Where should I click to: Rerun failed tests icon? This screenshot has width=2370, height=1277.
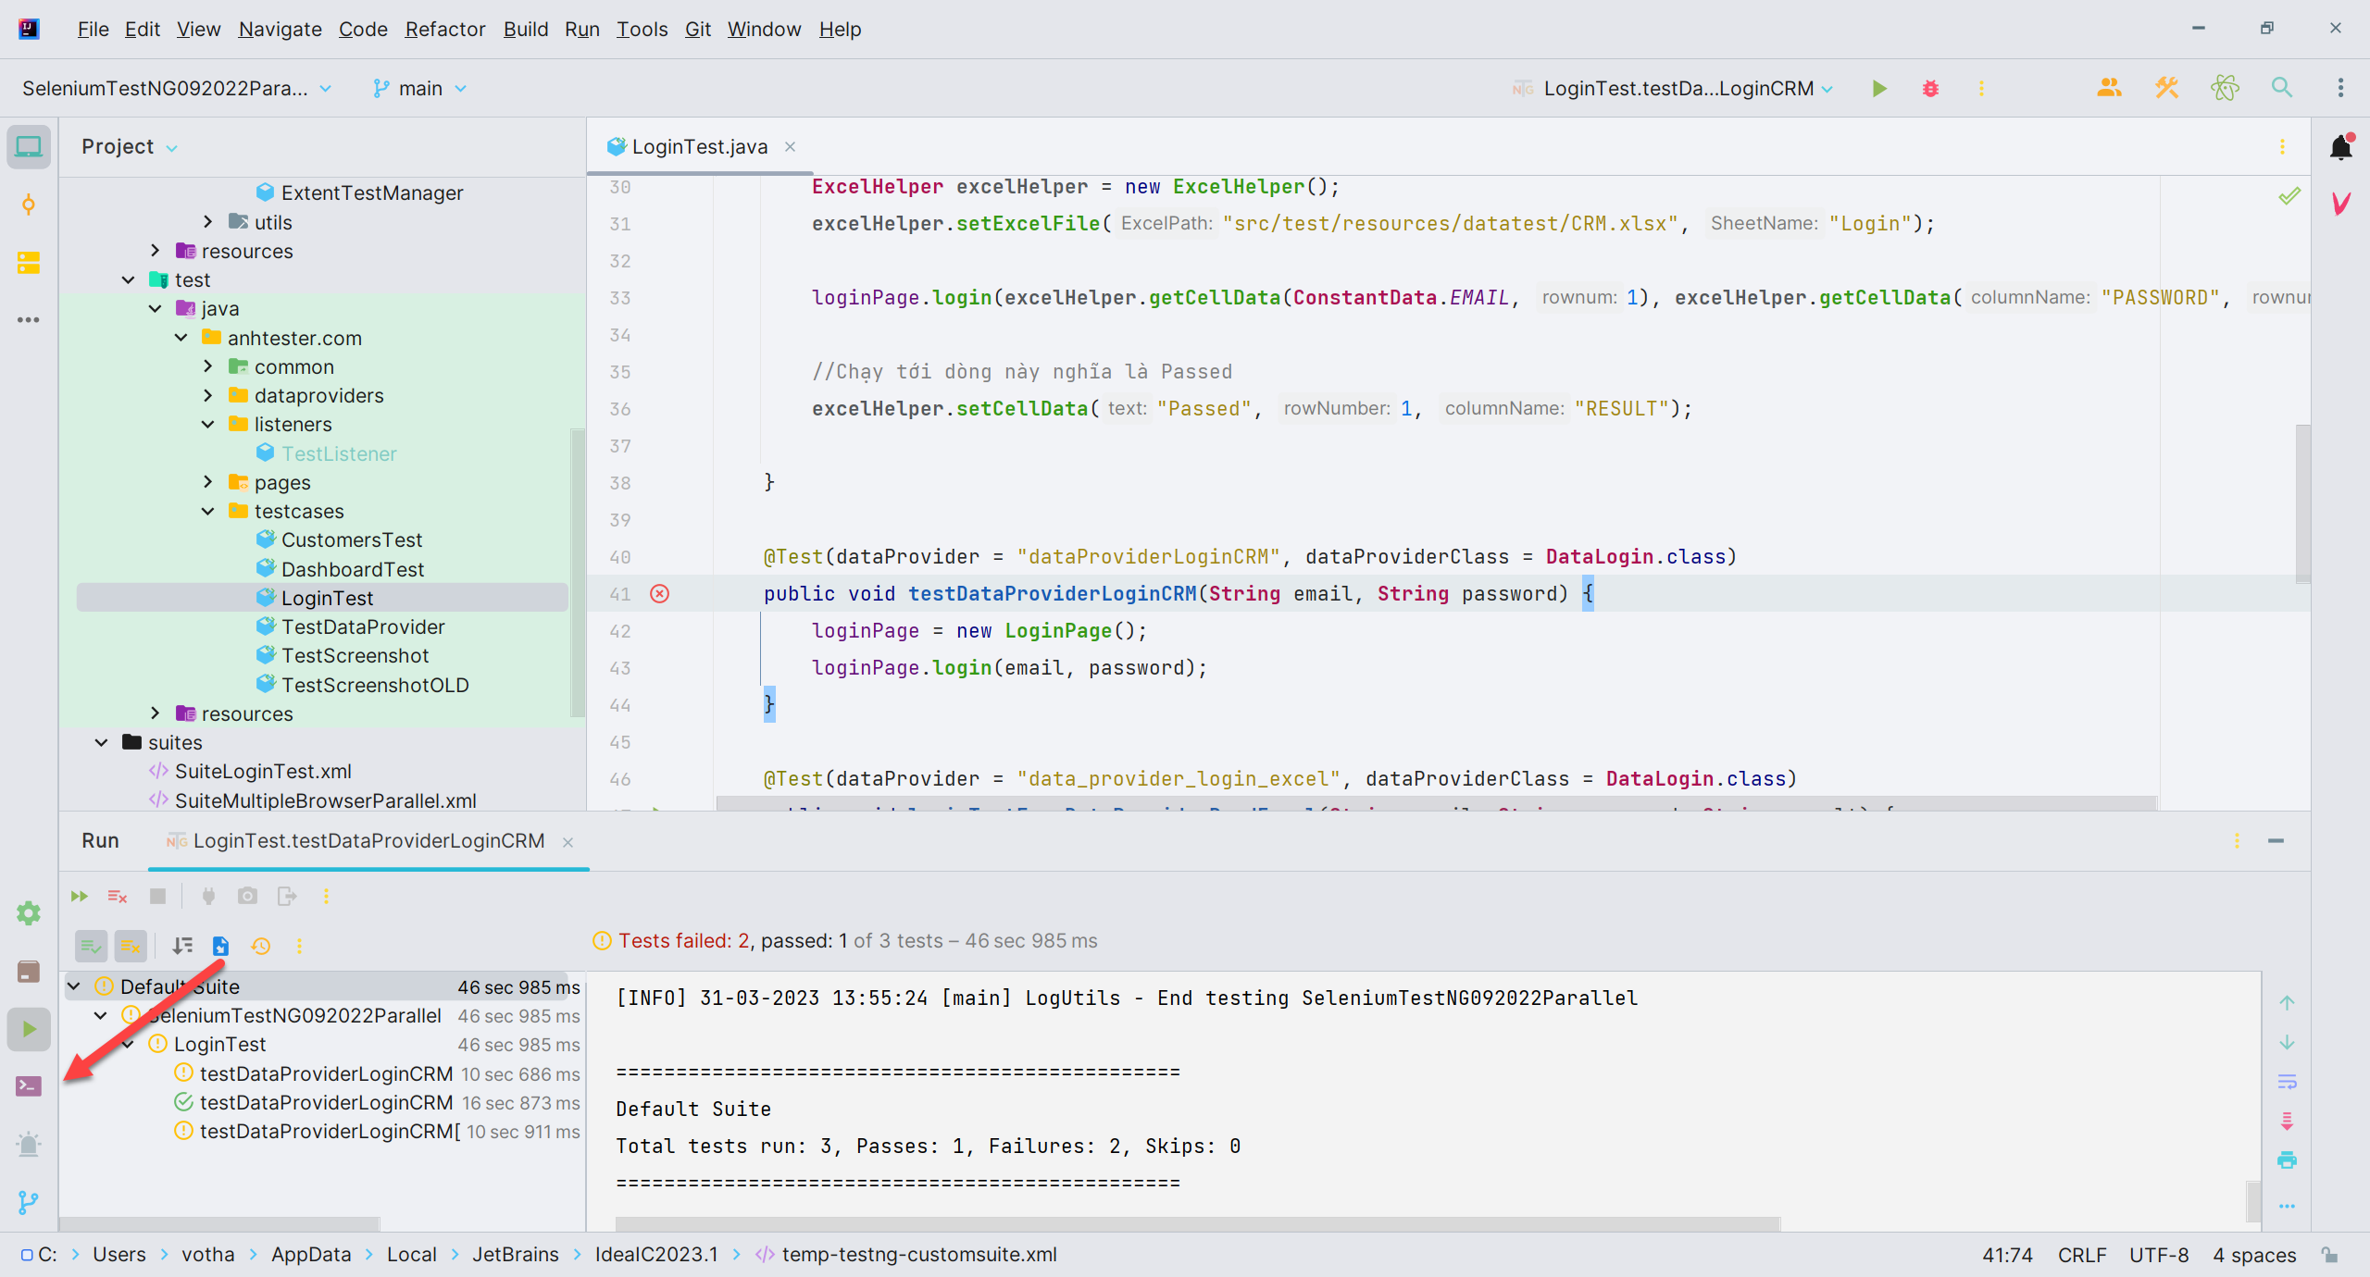[118, 896]
